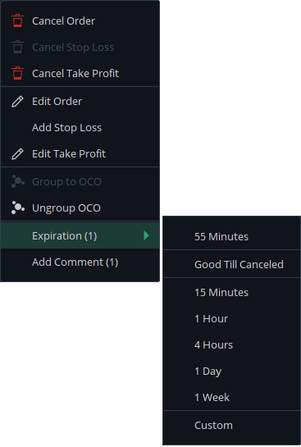The width and height of the screenshot is (301, 447).
Task: Click the Ungroup OCO text label
Action: [x=66, y=208]
